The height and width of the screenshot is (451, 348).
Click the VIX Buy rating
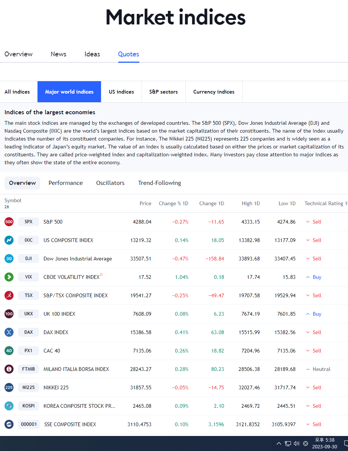[x=314, y=277]
